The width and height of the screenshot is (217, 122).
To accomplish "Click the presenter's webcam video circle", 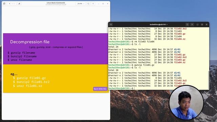I will [x=186, y=102].
